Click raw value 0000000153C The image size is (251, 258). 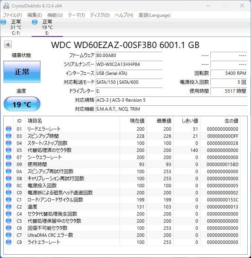223,200
